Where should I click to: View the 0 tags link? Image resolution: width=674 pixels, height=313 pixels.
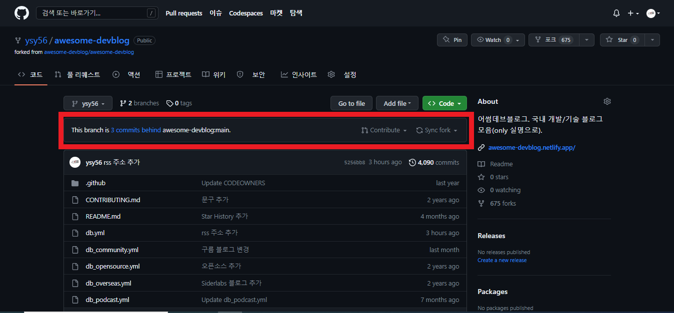pyautogui.click(x=179, y=103)
